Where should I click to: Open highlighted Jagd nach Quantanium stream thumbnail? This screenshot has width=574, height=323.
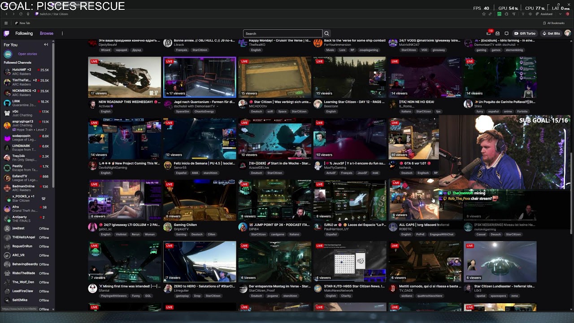(200, 77)
